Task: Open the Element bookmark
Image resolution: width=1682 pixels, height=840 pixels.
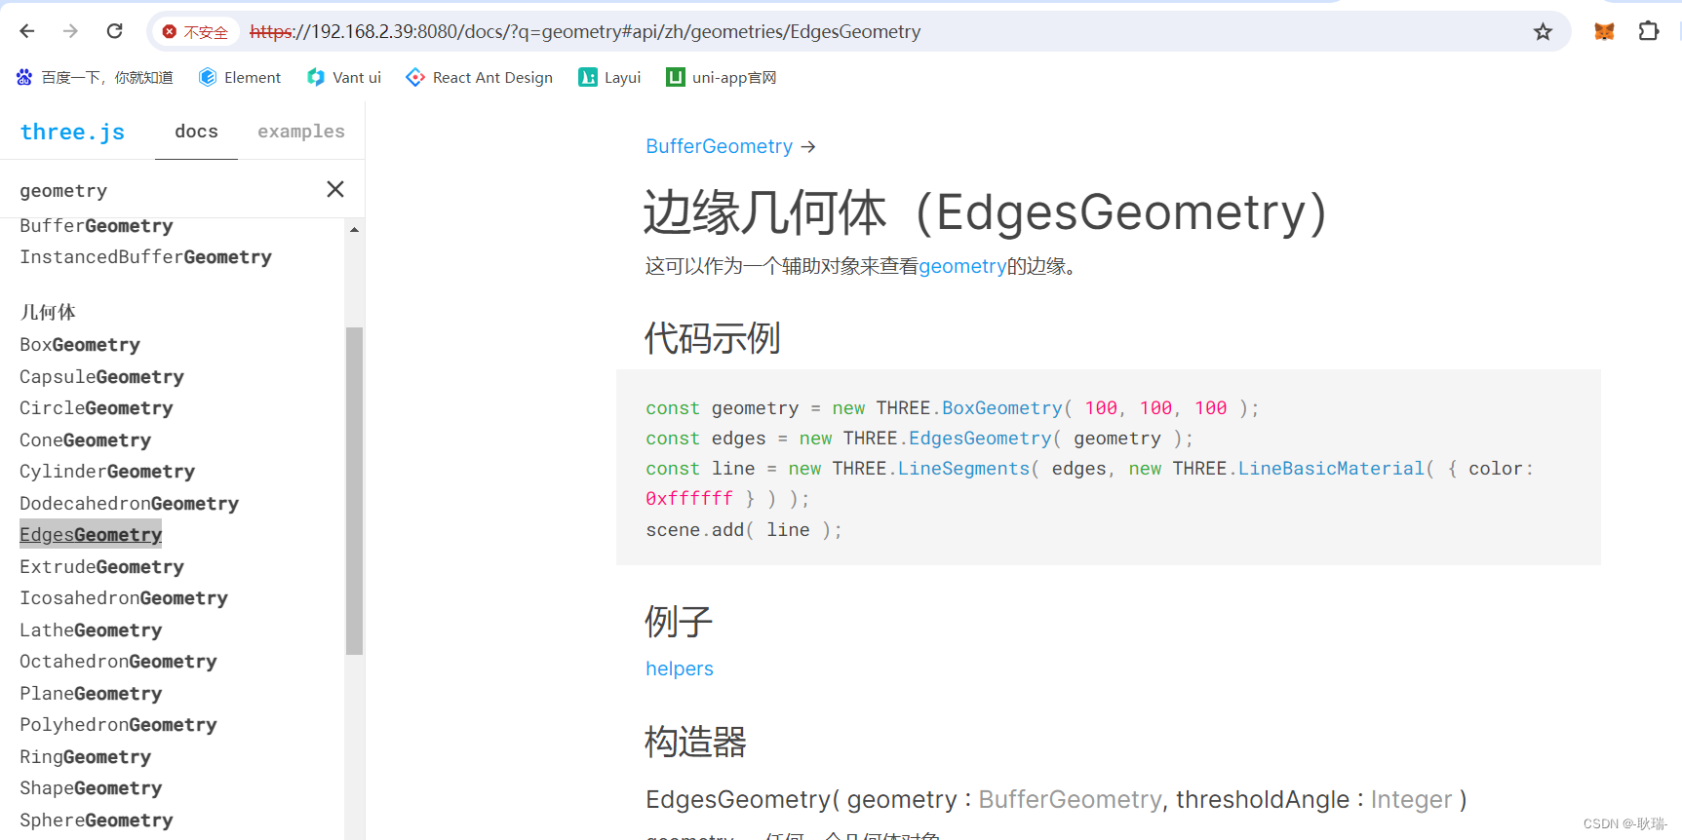Action: [240, 77]
